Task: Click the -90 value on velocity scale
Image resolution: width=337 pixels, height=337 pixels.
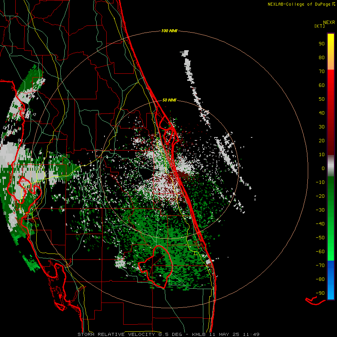Action: tap(320, 293)
